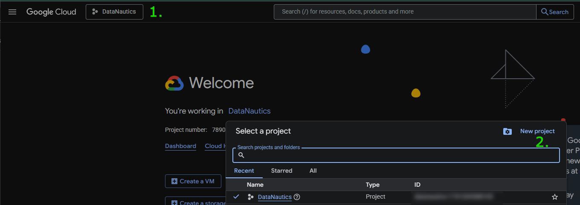The image size is (580, 205).
Task: Open DataNautics project link in the list
Action: pos(275,197)
